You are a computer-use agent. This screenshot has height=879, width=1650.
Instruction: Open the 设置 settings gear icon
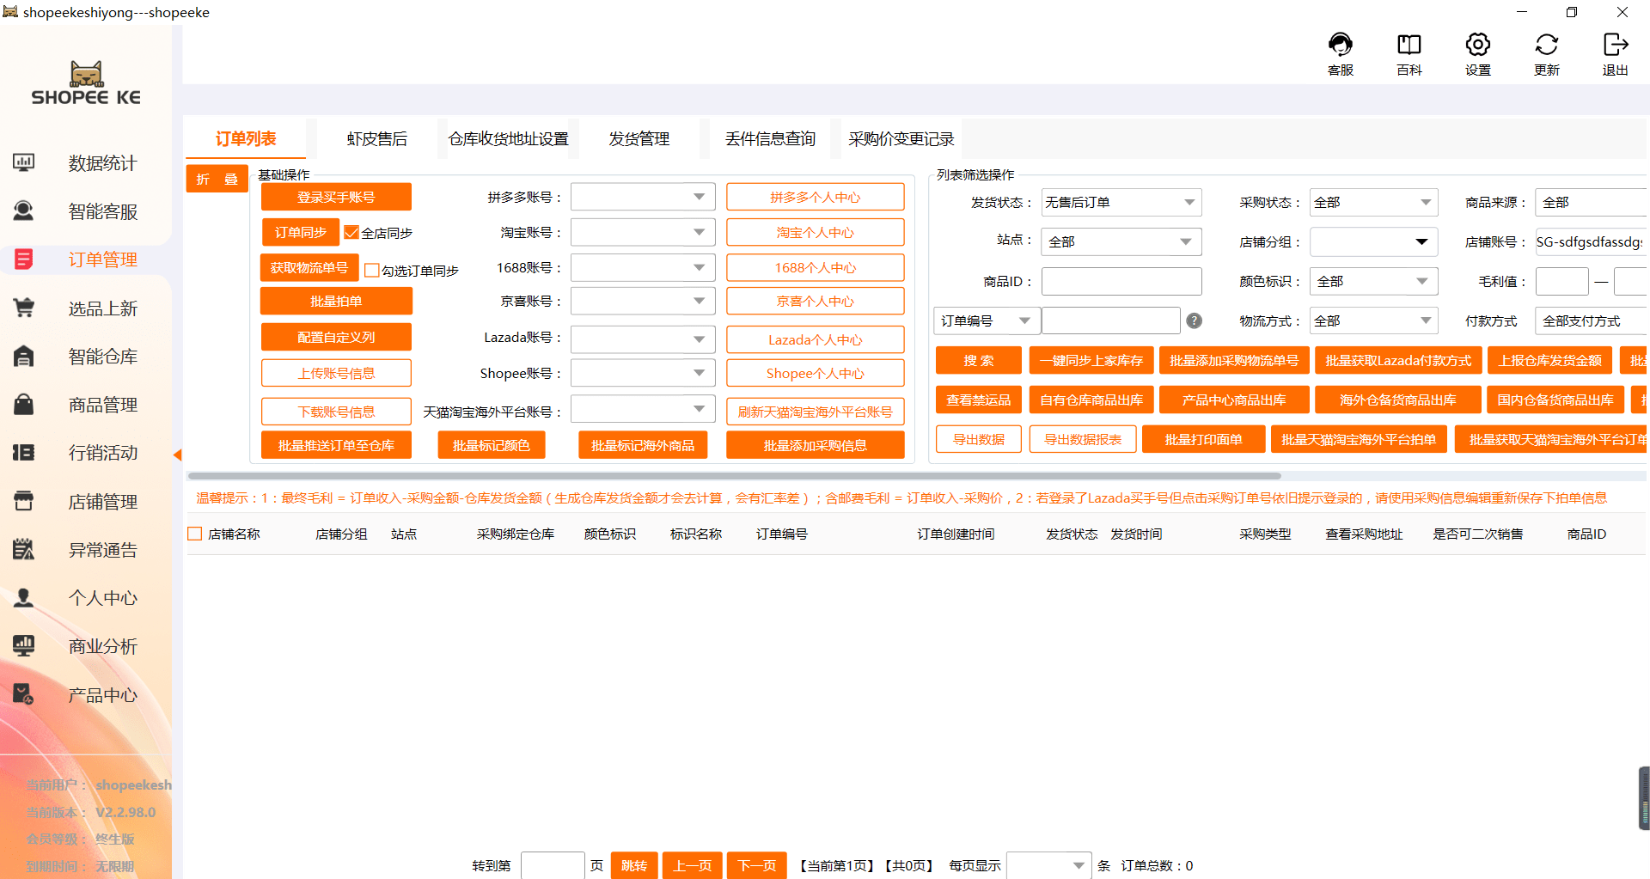(x=1477, y=45)
